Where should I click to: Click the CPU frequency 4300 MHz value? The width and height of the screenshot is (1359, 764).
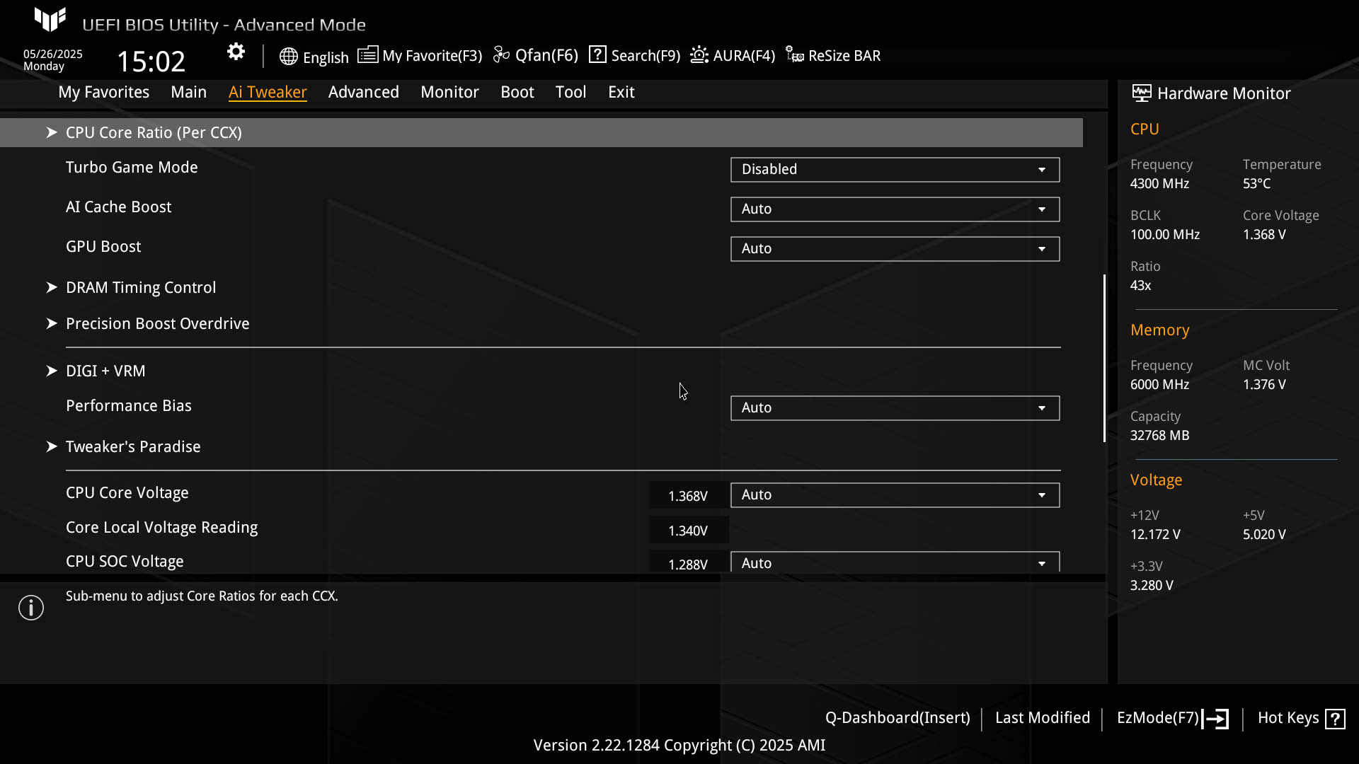(1159, 184)
